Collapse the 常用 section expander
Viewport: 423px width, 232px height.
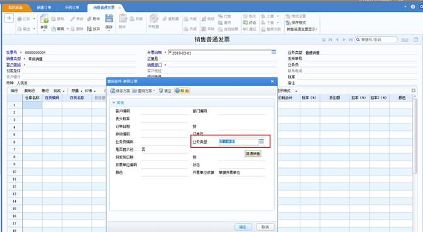click(x=114, y=103)
